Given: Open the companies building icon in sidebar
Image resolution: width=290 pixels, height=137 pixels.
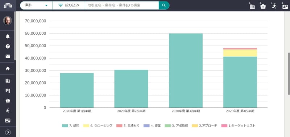Looking at the screenshot, I should pyautogui.click(x=8, y=81).
